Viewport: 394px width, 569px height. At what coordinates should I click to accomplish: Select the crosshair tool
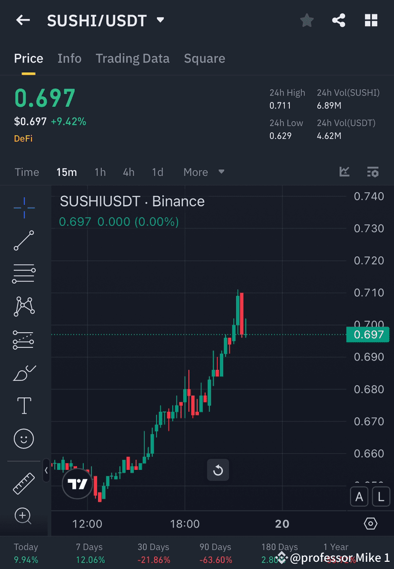[24, 207]
